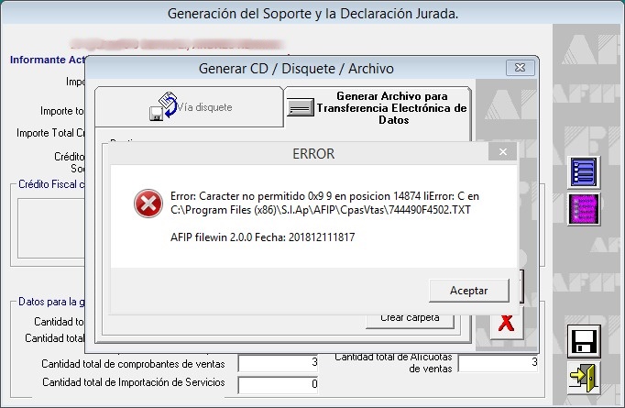Close the ERROR dialog with its X button
Screen dimensions: 625x408
(x=503, y=152)
